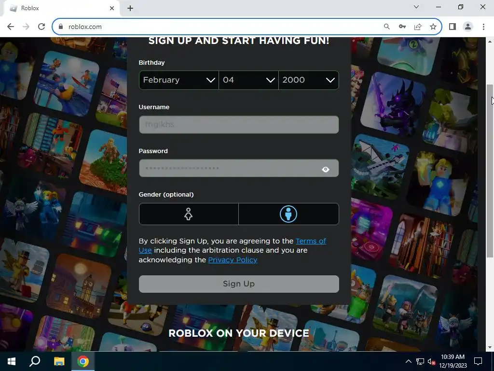Viewport: 494px width, 371px height.
Task: Share this page from address bar
Action: coord(418,27)
